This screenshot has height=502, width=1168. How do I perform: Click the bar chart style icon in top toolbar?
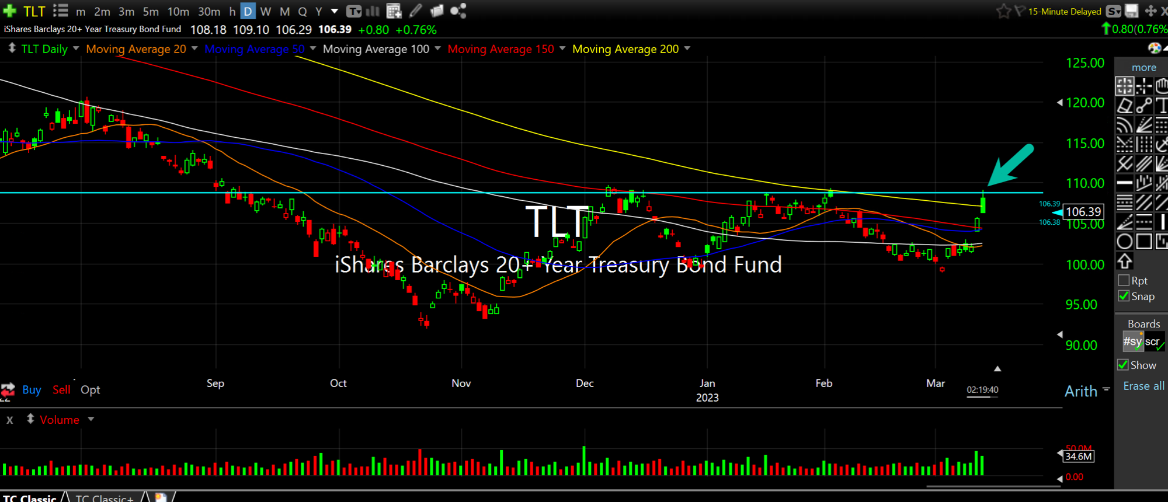pyautogui.click(x=373, y=11)
